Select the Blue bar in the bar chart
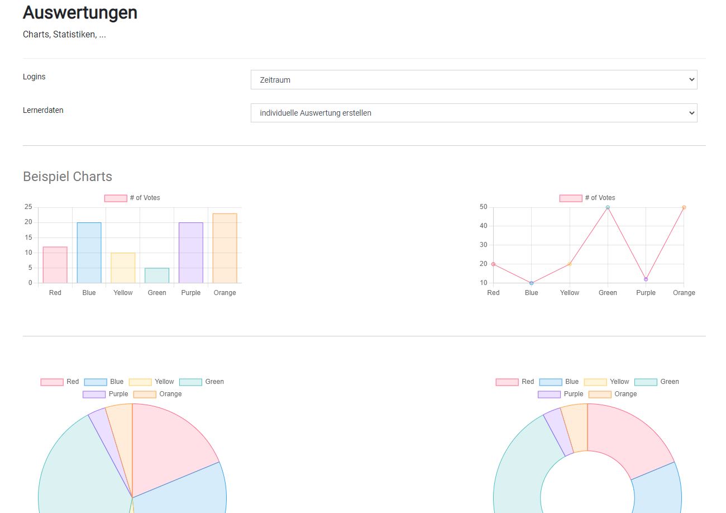Image resolution: width=726 pixels, height=513 pixels. (x=89, y=253)
